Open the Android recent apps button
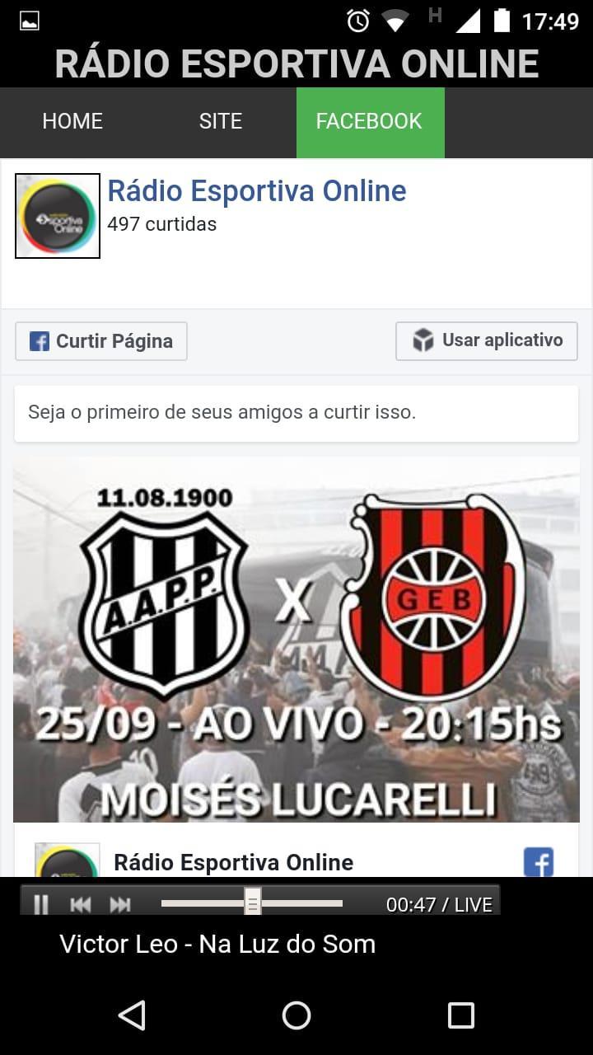 [x=460, y=1015]
